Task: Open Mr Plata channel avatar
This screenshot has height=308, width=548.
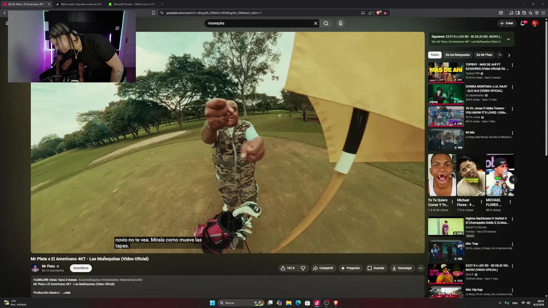Action: 35,268
